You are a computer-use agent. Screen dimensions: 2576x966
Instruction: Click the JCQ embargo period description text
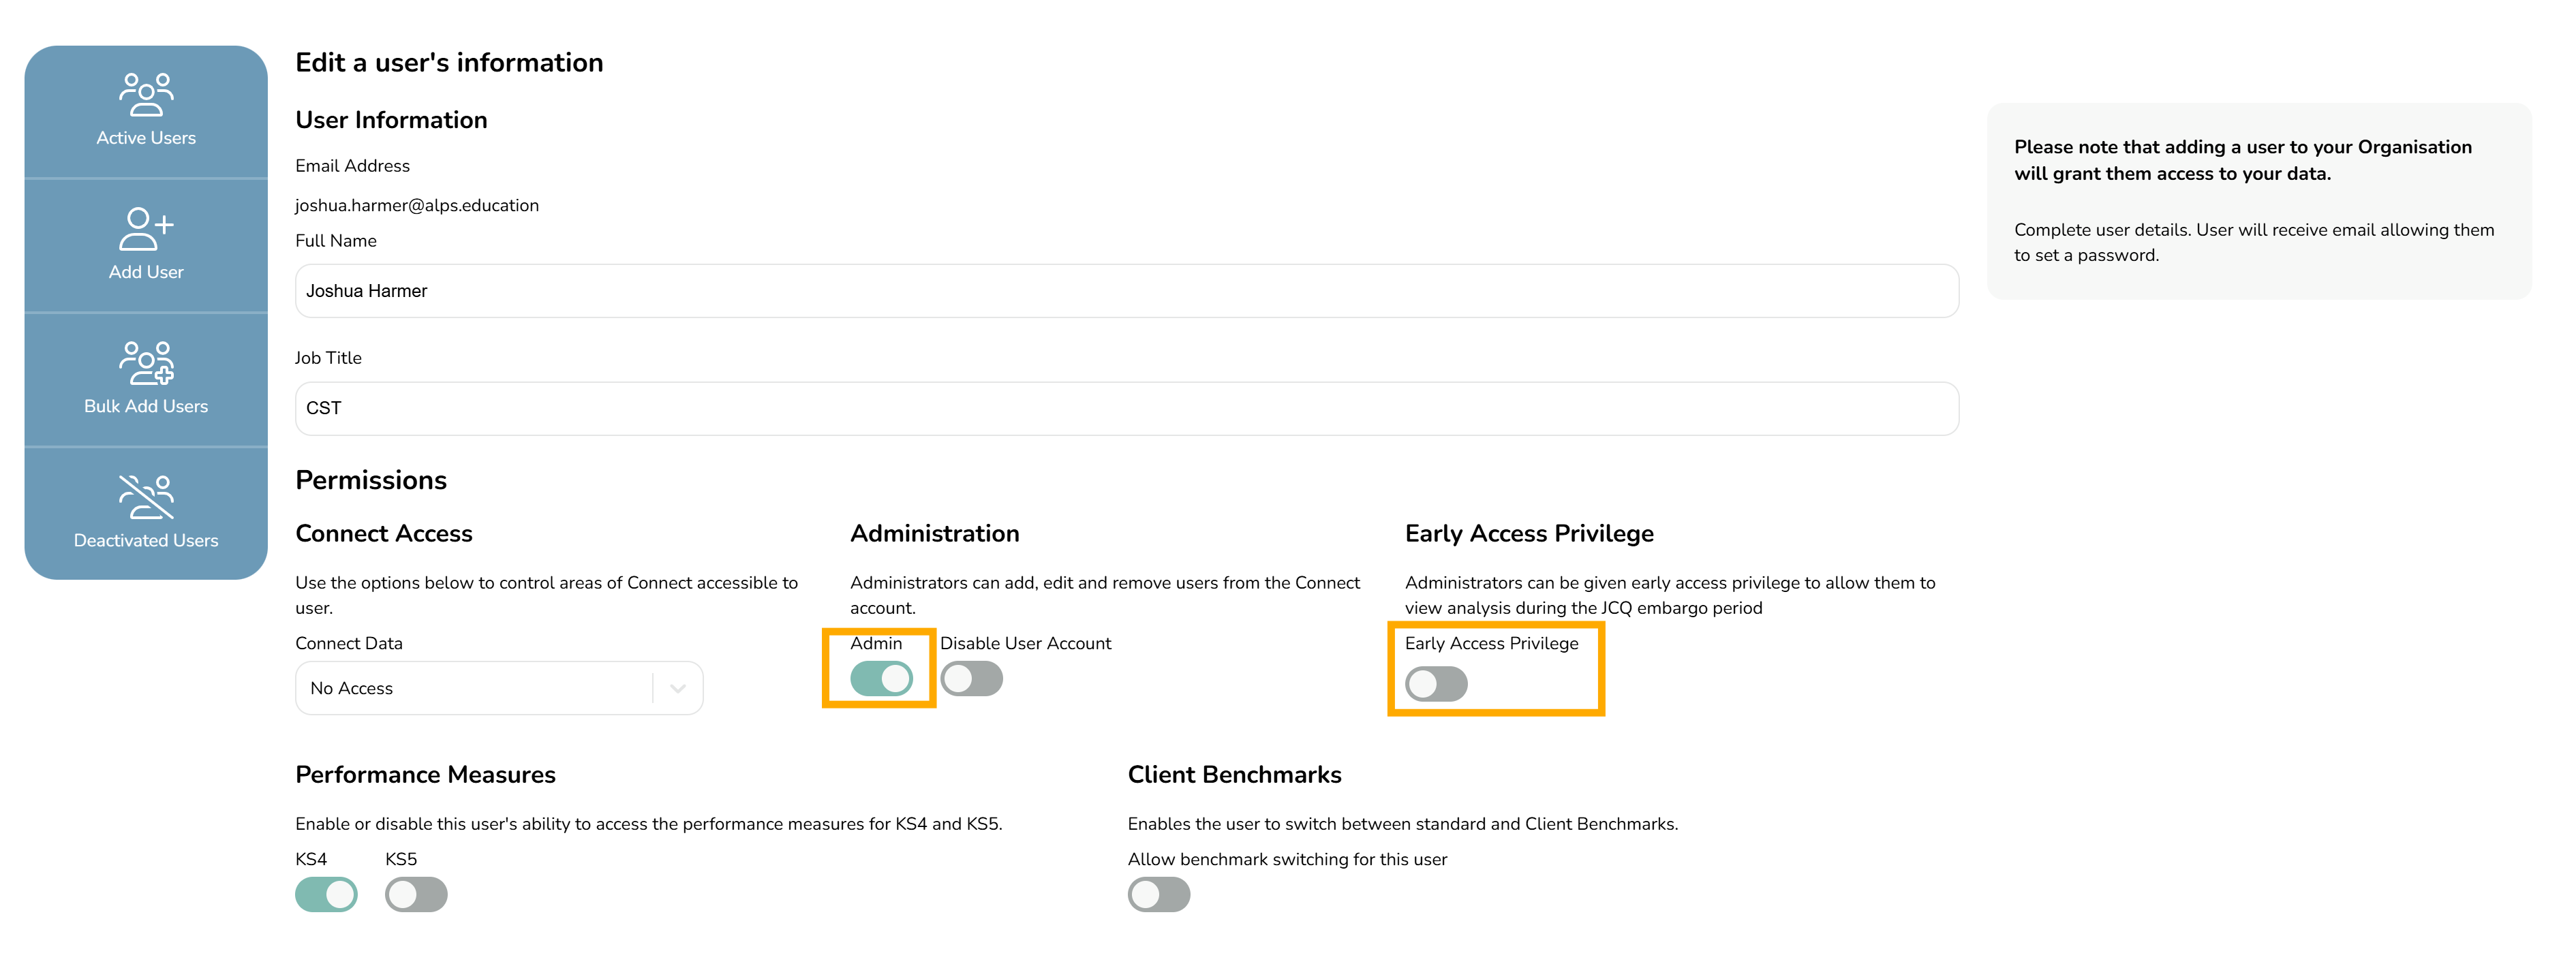coord(1670,595)
